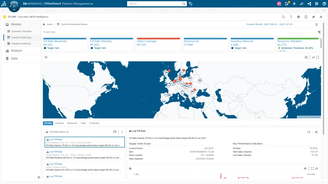
Task: Click the search magnifier in top bar
Action: click(x=183, y=4)
